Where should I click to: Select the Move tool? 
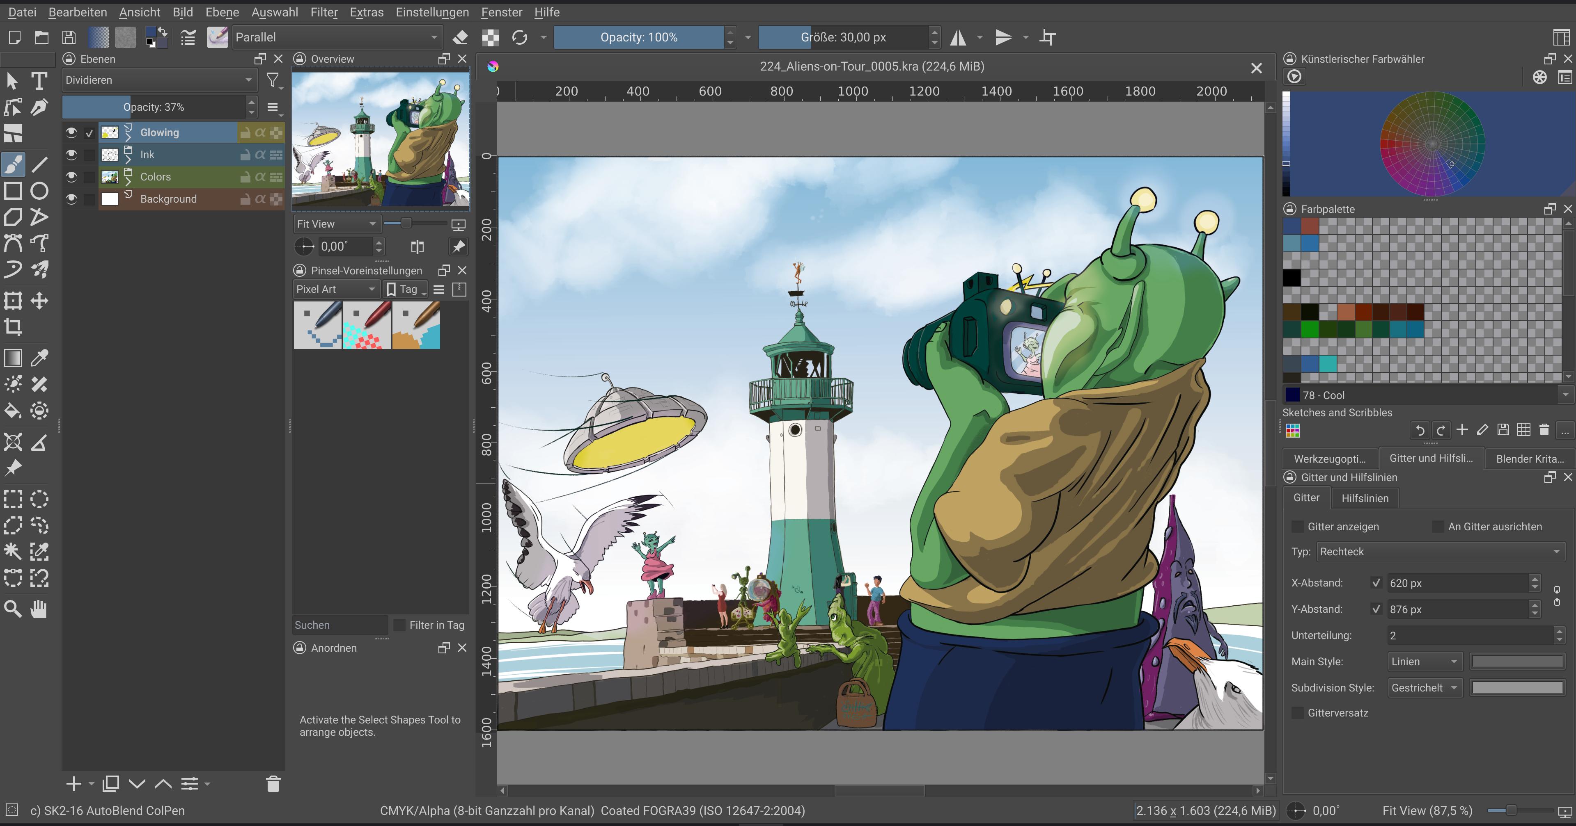point(39,300)
